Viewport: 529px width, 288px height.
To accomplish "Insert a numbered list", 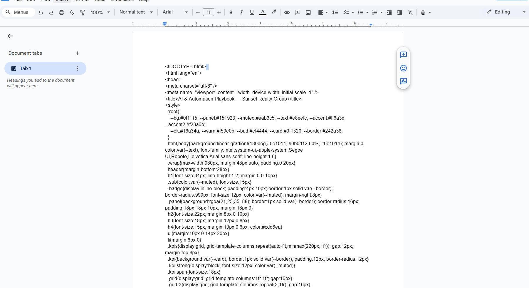I will coord(375,12).
